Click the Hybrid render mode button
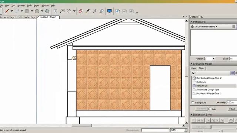This screenshot has width=237, height=133. tap(232, 109)
